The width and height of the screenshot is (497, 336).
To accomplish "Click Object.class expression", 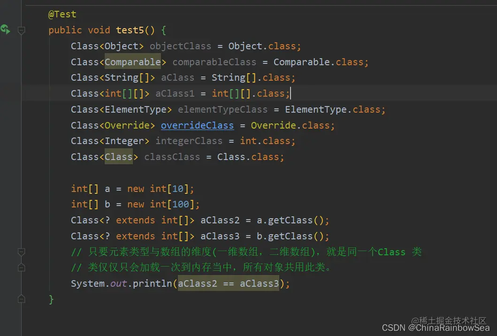I will 262,46.
